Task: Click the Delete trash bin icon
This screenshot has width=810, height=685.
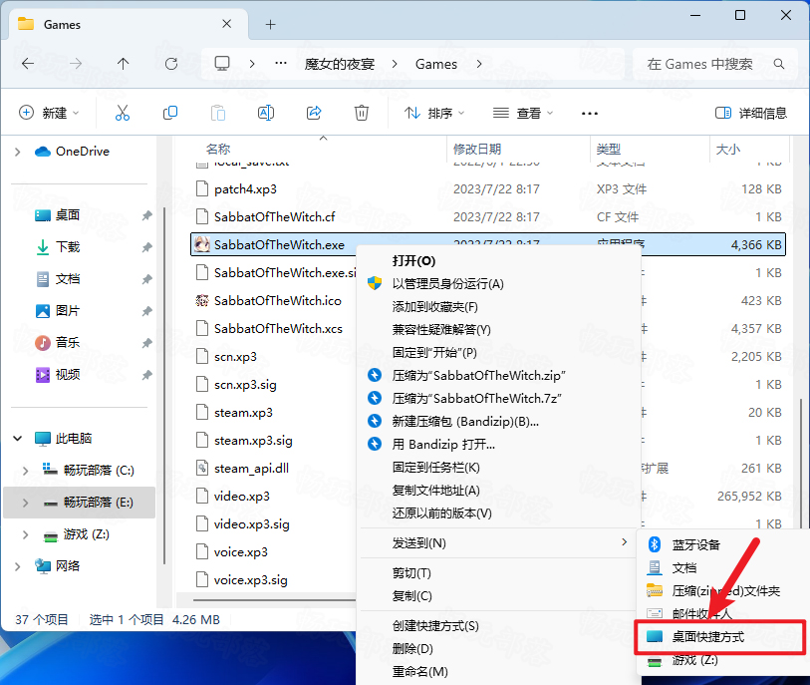Action: point(361,113)
